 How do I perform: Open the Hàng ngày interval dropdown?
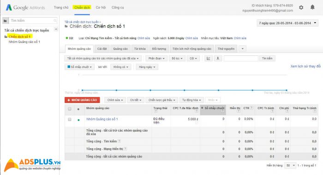(x=147, y=67)
